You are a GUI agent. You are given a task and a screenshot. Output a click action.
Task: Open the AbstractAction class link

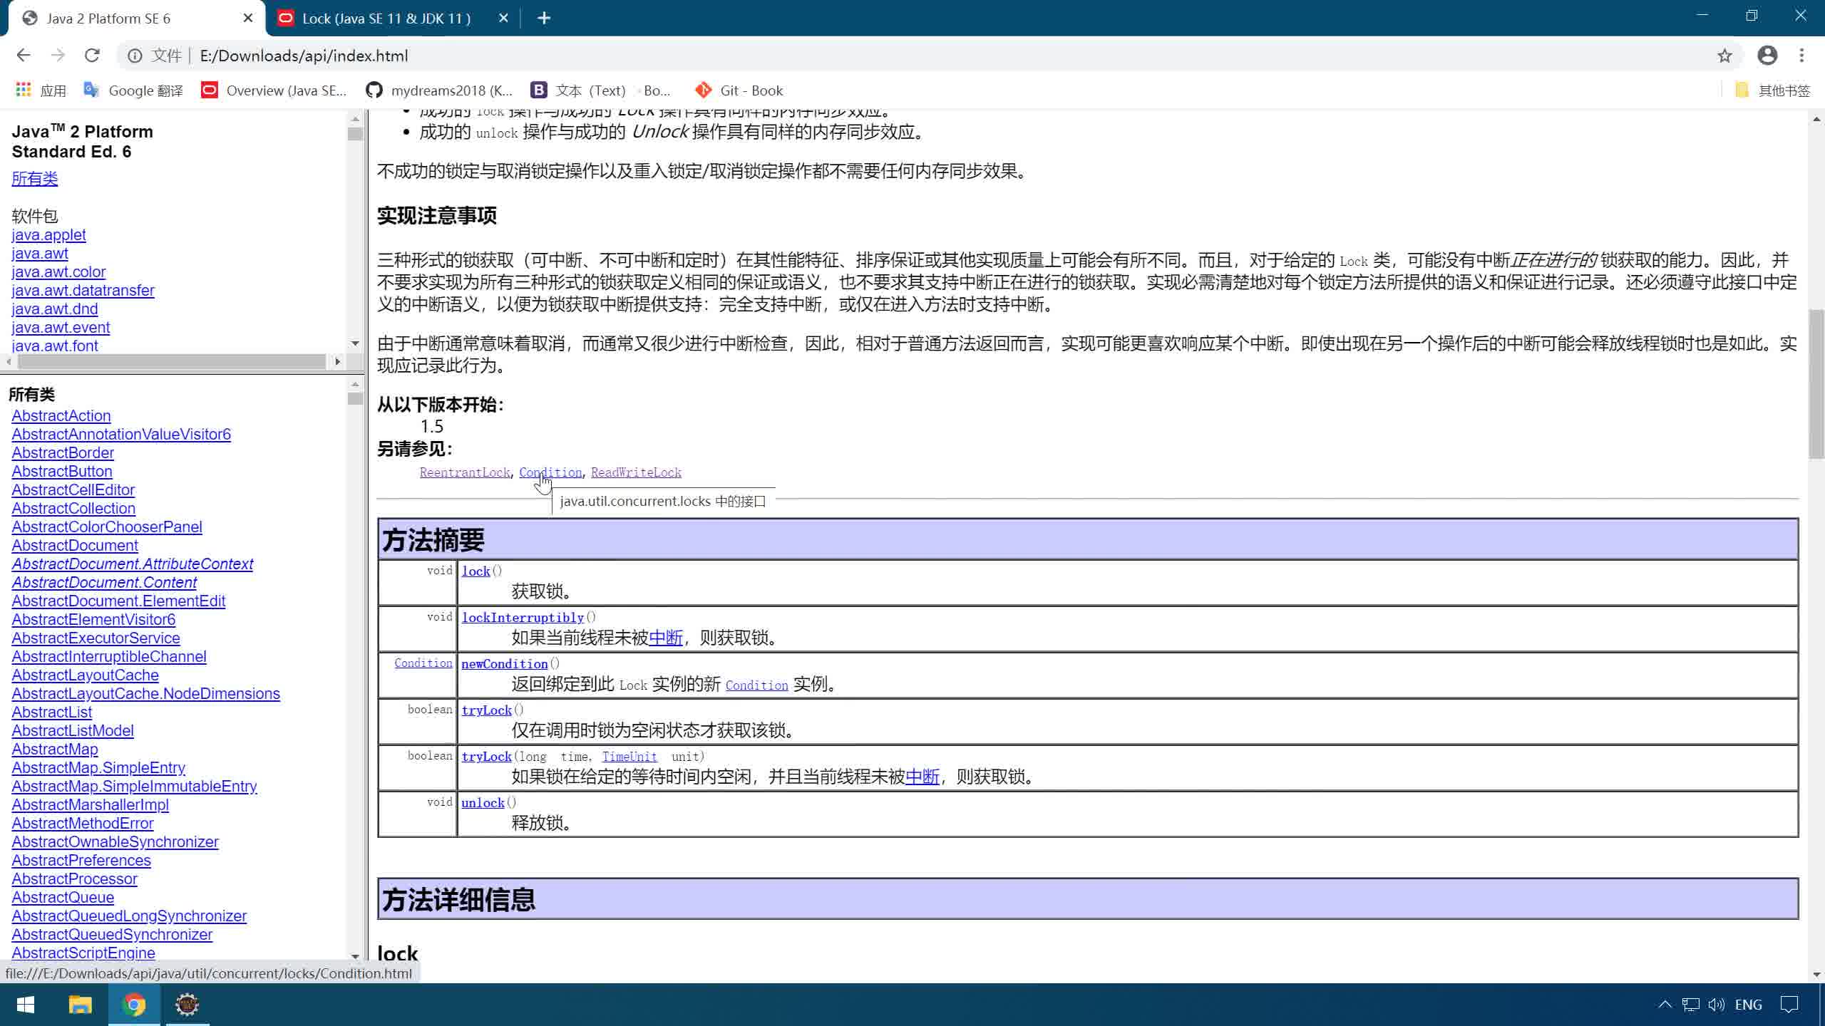pos(61,416)
